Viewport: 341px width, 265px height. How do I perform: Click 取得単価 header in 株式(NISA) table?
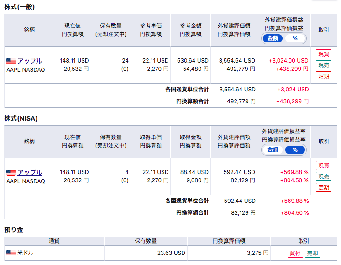click(151, 137)
